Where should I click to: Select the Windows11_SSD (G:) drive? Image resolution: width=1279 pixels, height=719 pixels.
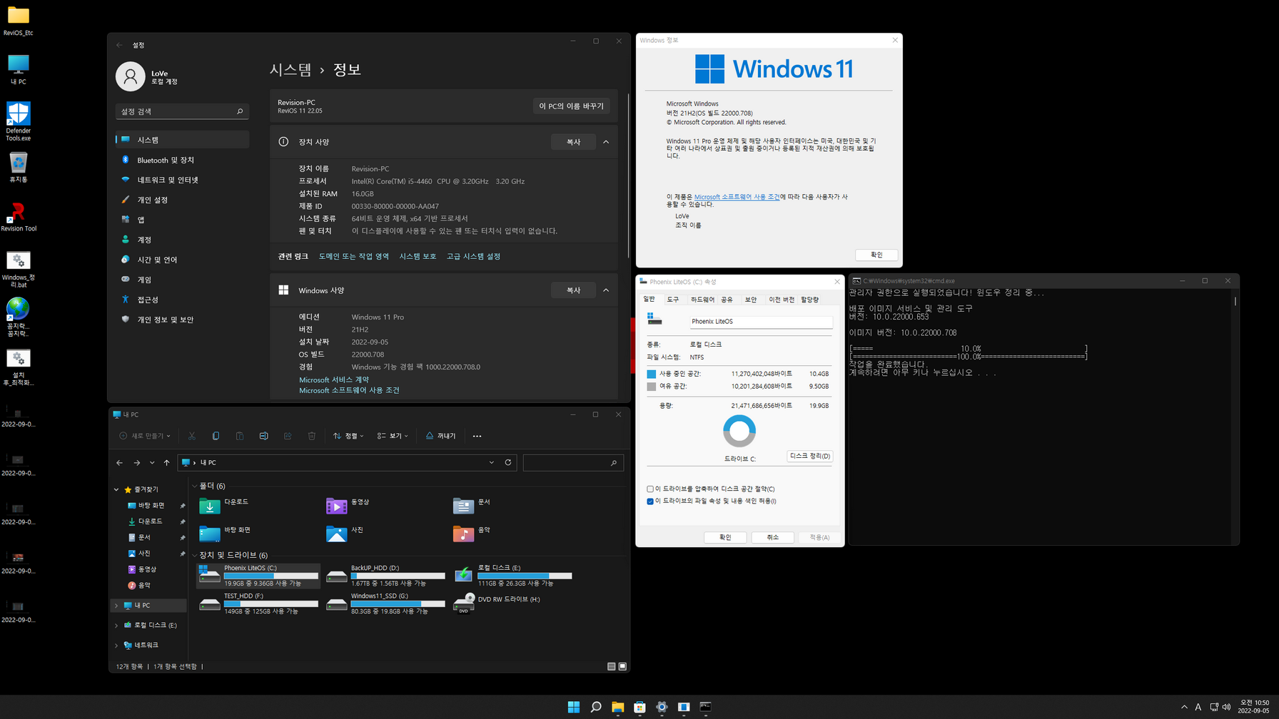(386, 603)
